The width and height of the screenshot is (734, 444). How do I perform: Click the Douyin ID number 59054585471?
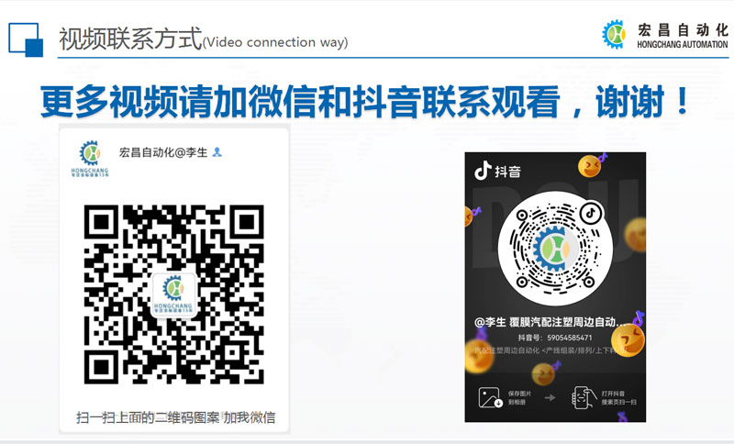pos(570,338)
